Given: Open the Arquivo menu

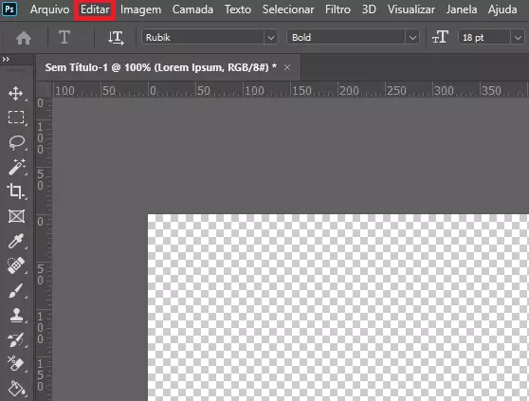Looking at the screenshot, I should click(50, 9).
